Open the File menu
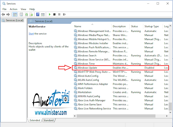The height and width of the screenshot is (127, 173). [x=5, y=9]
